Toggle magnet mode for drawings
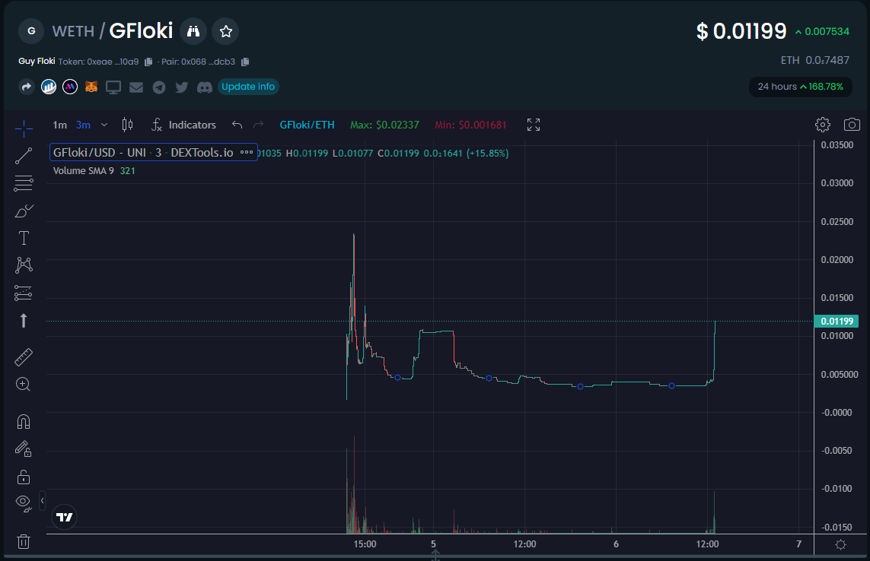The width and height of the screenshot is (870, 561). (24, 422)
